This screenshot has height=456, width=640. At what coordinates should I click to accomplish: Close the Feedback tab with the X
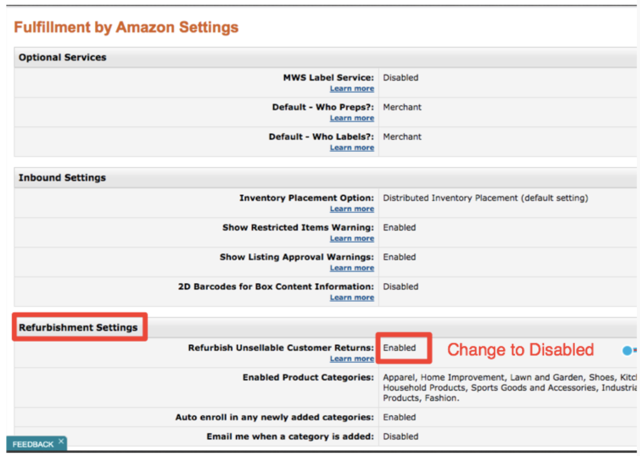point(61,441)
